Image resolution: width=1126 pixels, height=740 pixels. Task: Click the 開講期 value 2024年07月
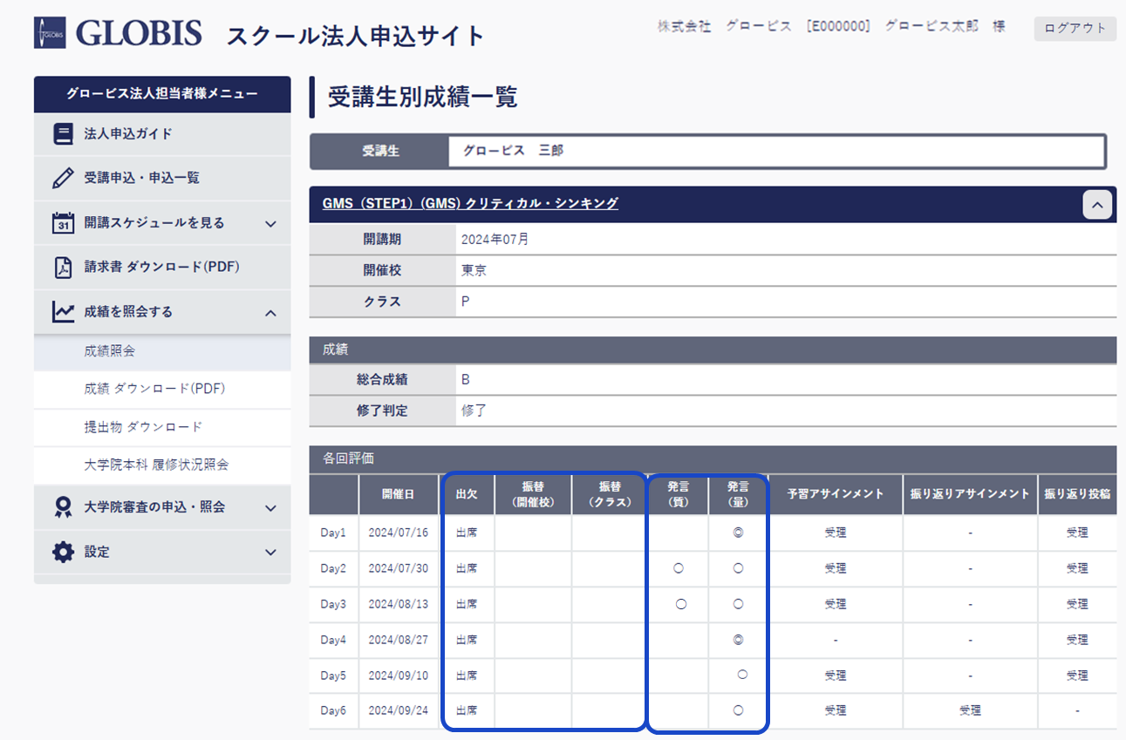495,240
